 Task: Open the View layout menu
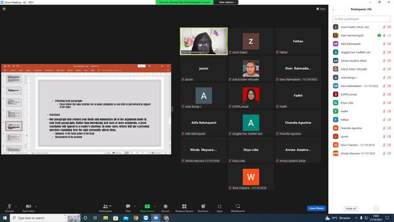click(321, 9)
